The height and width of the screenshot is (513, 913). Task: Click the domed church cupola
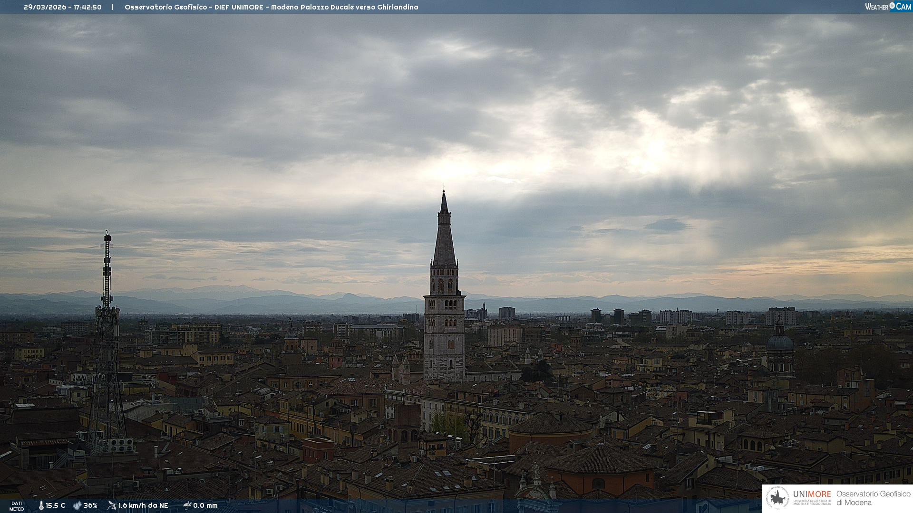pos(780,342)
